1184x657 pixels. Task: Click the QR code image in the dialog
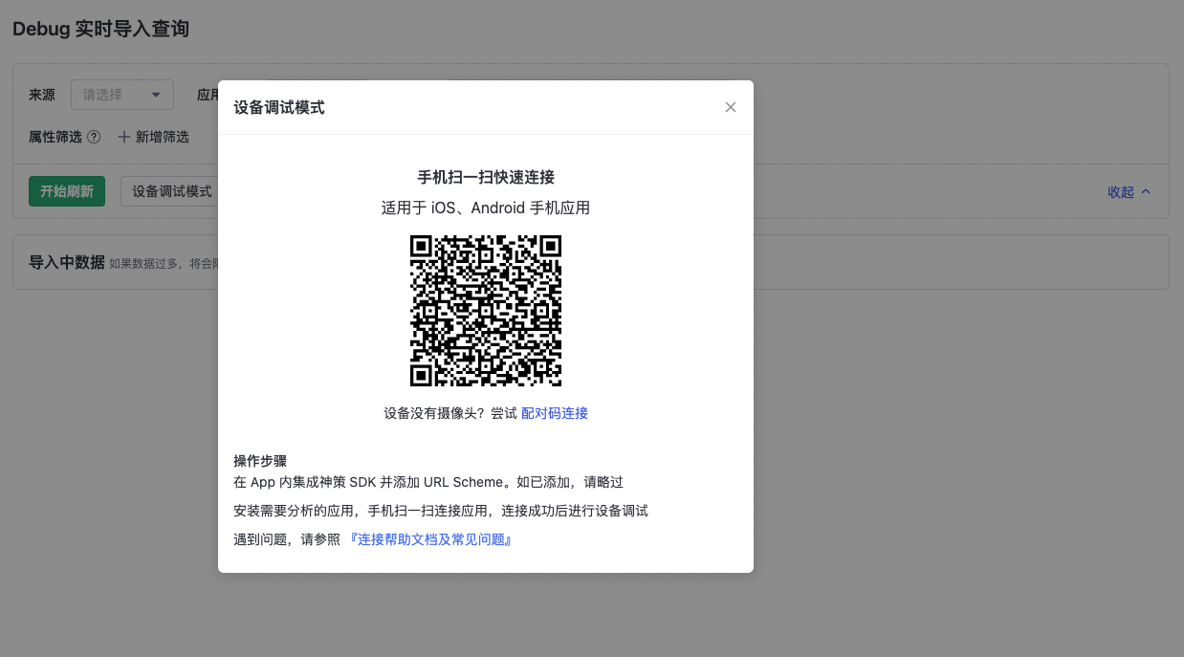[486, 311]
